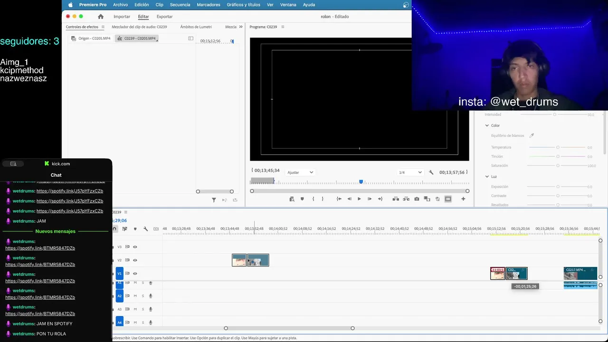Adjust the Temperatura slider handle

(x=558, y=147)
